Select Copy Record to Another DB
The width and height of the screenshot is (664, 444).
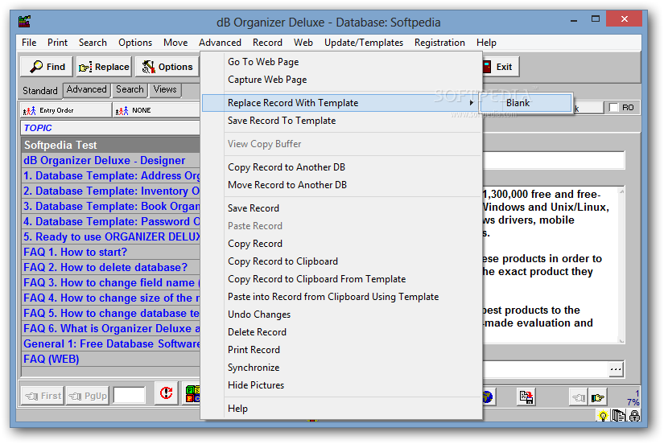(x=342, y=167)
